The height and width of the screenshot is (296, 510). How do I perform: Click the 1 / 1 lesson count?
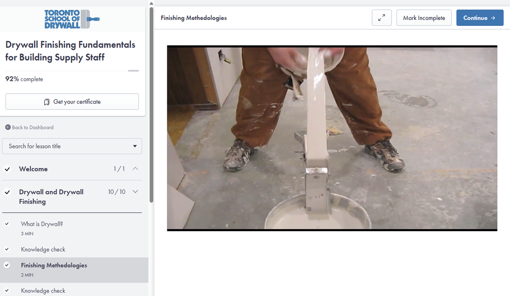coord(119,168)
